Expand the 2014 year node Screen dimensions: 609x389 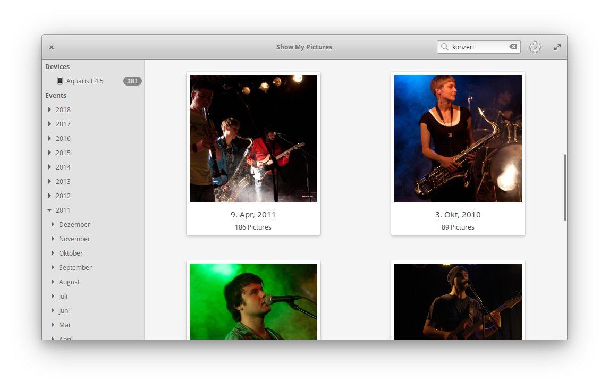click(49, 167)
